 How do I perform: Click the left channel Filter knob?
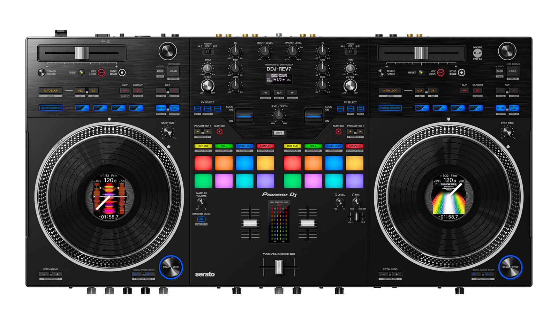[x=208, y=85]
